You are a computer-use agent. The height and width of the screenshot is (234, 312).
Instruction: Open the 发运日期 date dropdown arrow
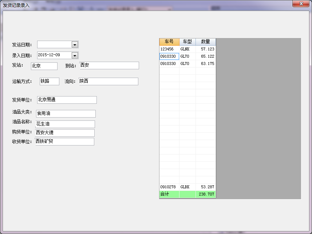[75, 45]
